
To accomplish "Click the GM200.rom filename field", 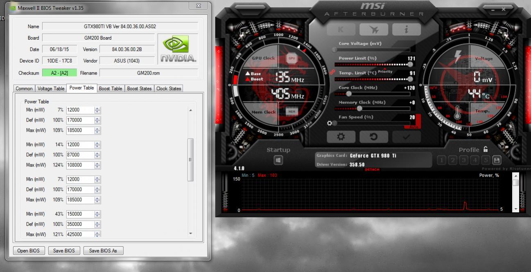I will pyautogui.click(x=149, y=73).
